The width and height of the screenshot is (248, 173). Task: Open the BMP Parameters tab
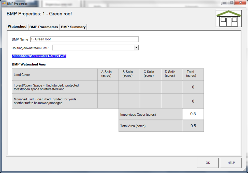click(43, 27)
